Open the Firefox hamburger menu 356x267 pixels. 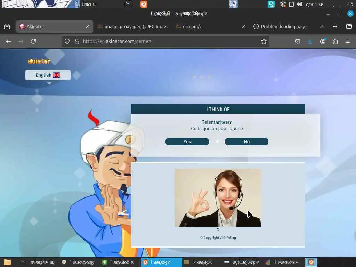[x=348, y=41]
